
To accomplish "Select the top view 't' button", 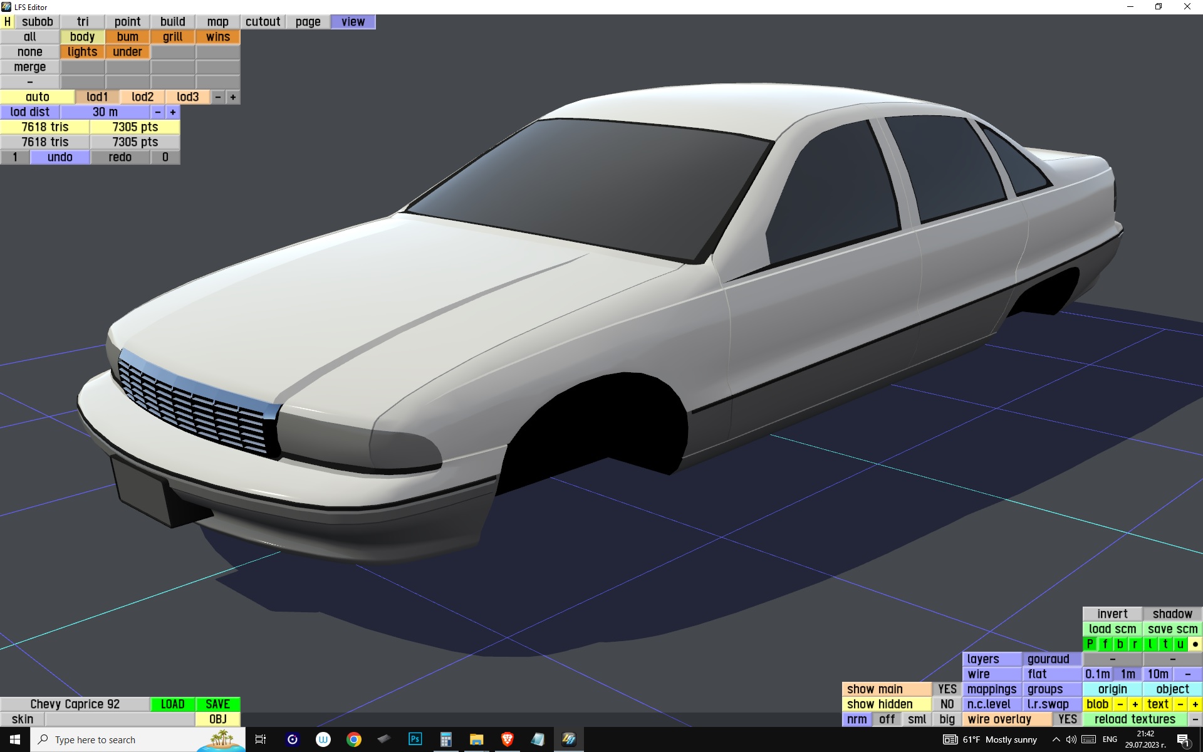I will pyautogui.click(x=1165, y=644).
